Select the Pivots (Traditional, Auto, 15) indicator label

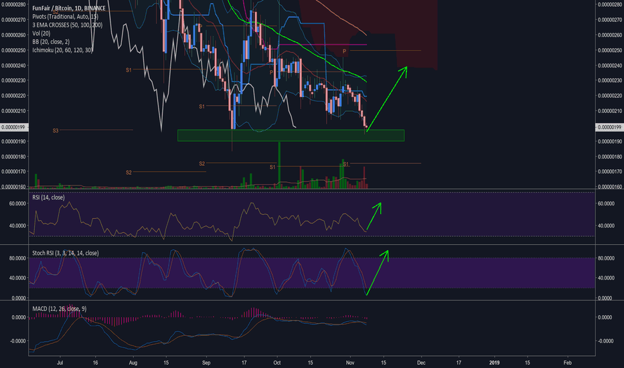point(65,16)
